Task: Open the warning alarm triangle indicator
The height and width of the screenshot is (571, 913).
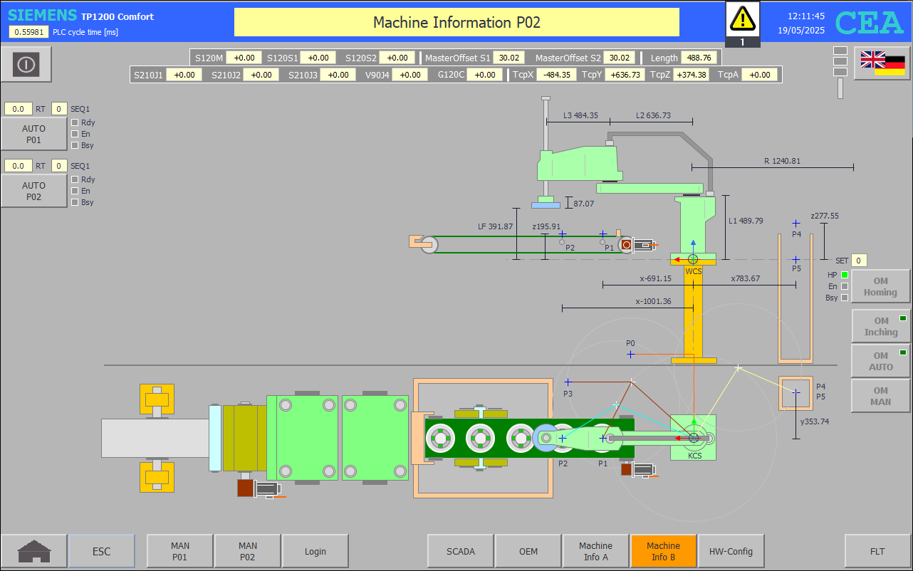Action: point(742,18)
